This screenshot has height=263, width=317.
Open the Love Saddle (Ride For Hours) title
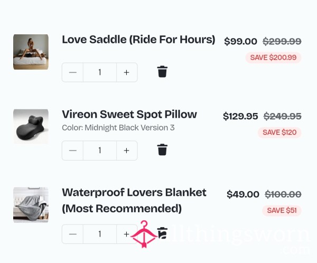[138, 40]
